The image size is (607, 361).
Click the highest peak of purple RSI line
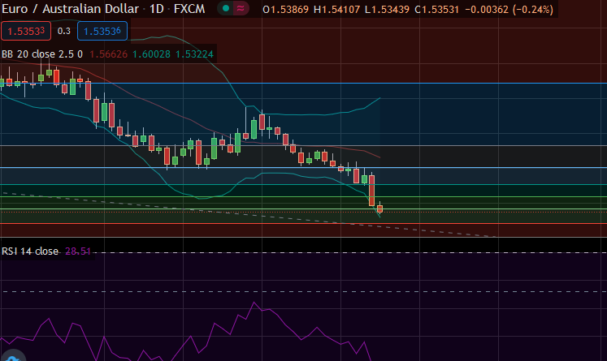point(257,303)
